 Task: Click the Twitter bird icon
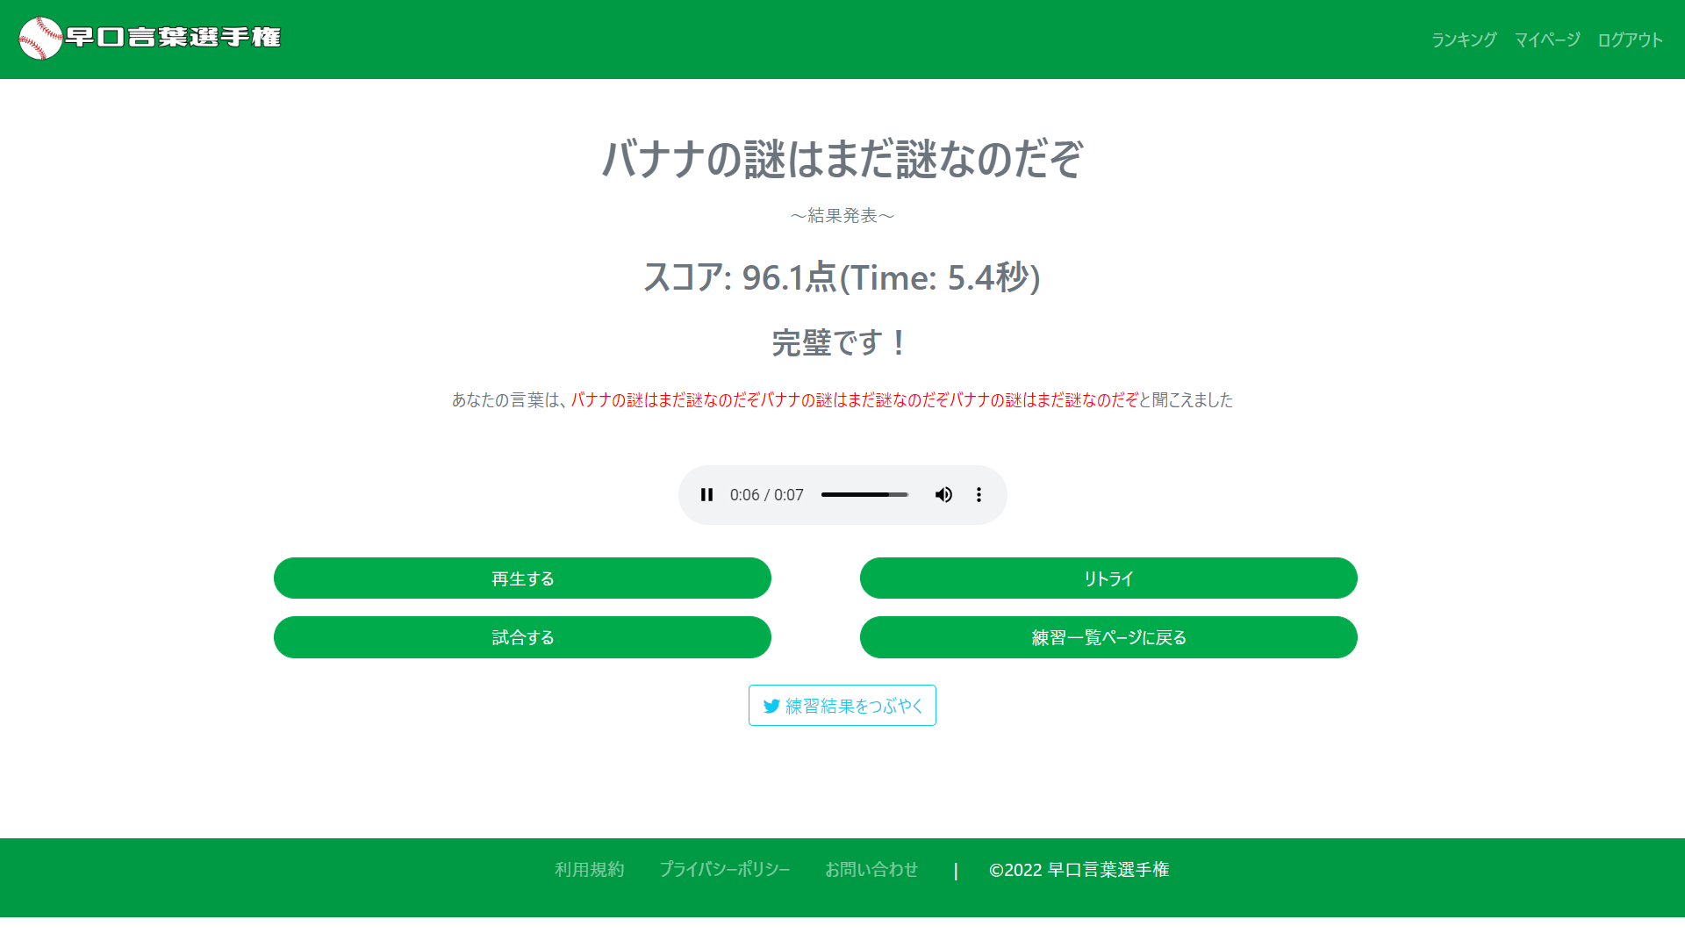pyautogui.click(x=771, y=707)
